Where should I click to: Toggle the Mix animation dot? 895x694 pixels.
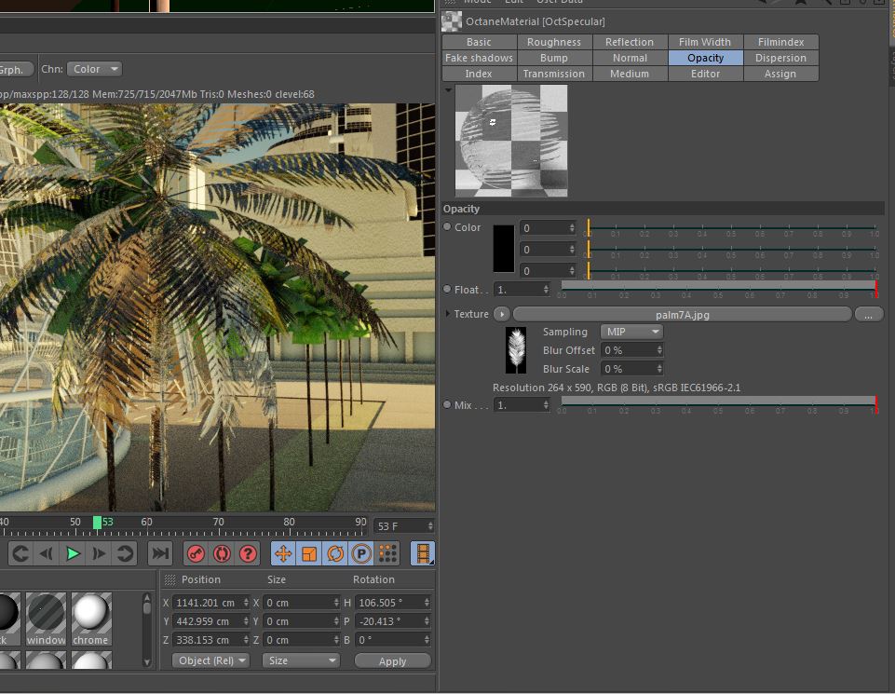tap(447, 404)
